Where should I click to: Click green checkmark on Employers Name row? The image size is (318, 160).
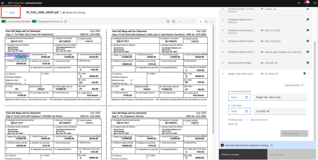pos(308,52)
